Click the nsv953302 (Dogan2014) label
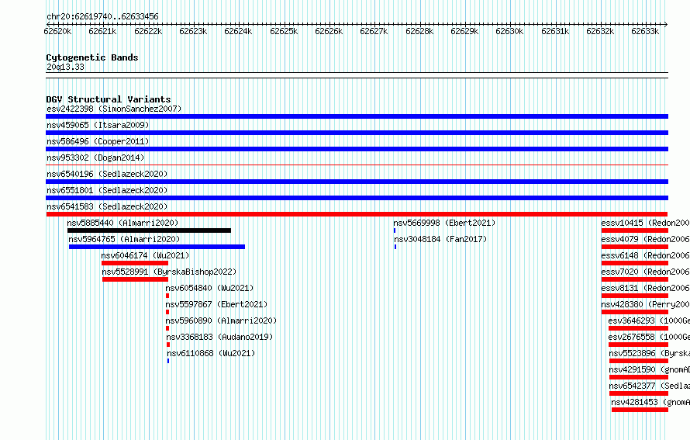The width and height of the screenshot is (690, 440). click(95, 158)
